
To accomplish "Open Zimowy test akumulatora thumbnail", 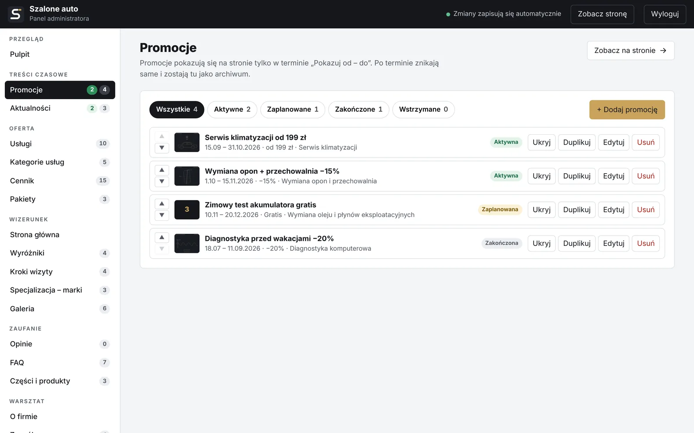I will pyautogui.click(x=187, y=210).
